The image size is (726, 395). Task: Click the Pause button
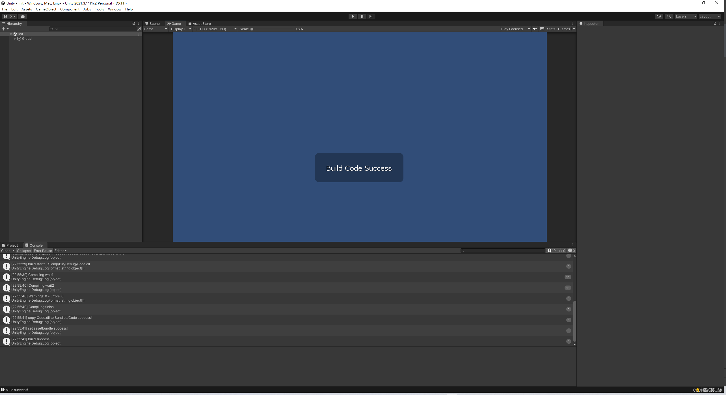(x=362, y=16)
